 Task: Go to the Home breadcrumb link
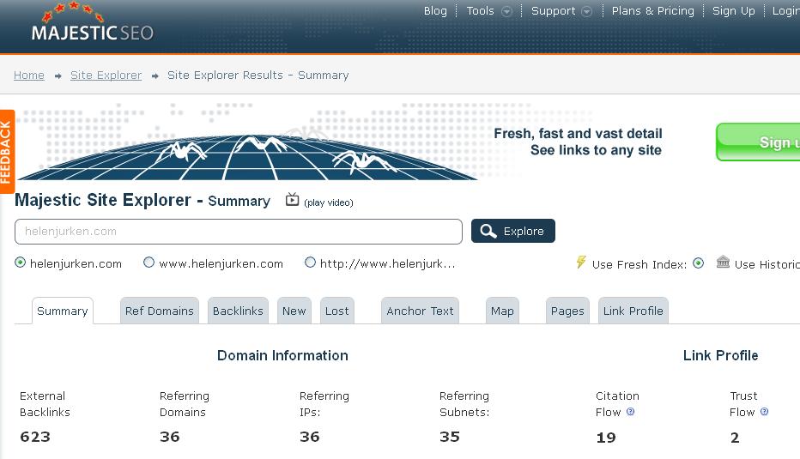(x=29, y=75)
